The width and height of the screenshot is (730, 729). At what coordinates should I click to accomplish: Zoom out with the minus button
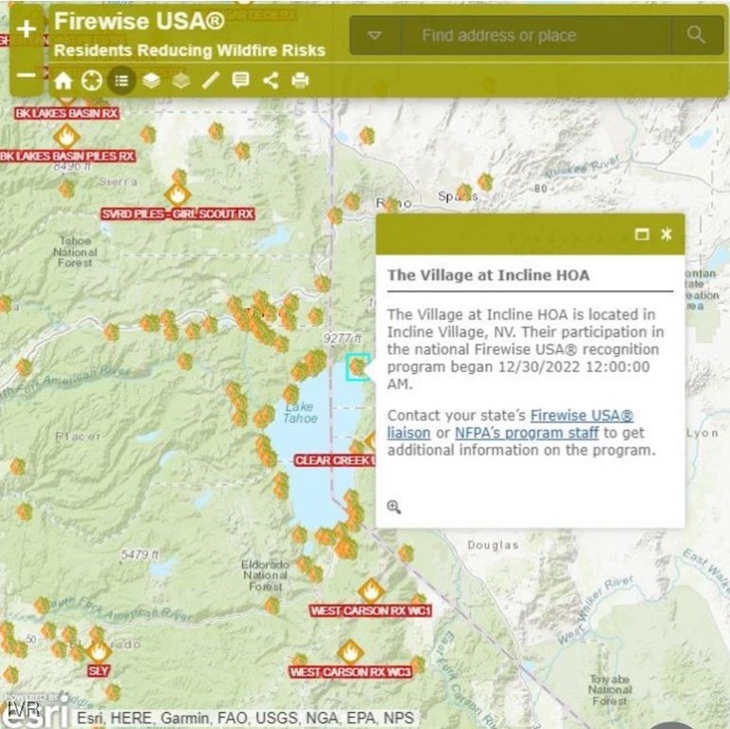click(x=27, y=76)
